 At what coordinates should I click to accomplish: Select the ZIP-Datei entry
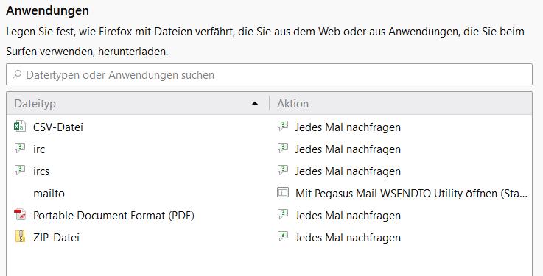pyautogui.click(x=270, y=238)
